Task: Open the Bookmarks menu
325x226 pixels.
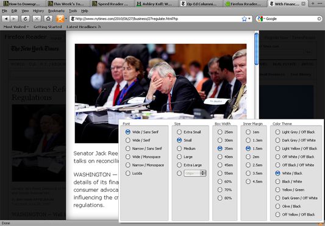Action: coord(56,11)
